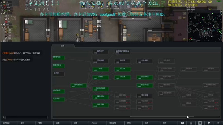This screenshot has height=125, width=223.
Task: Select 气动系统 research node
Action: (59, 99)
